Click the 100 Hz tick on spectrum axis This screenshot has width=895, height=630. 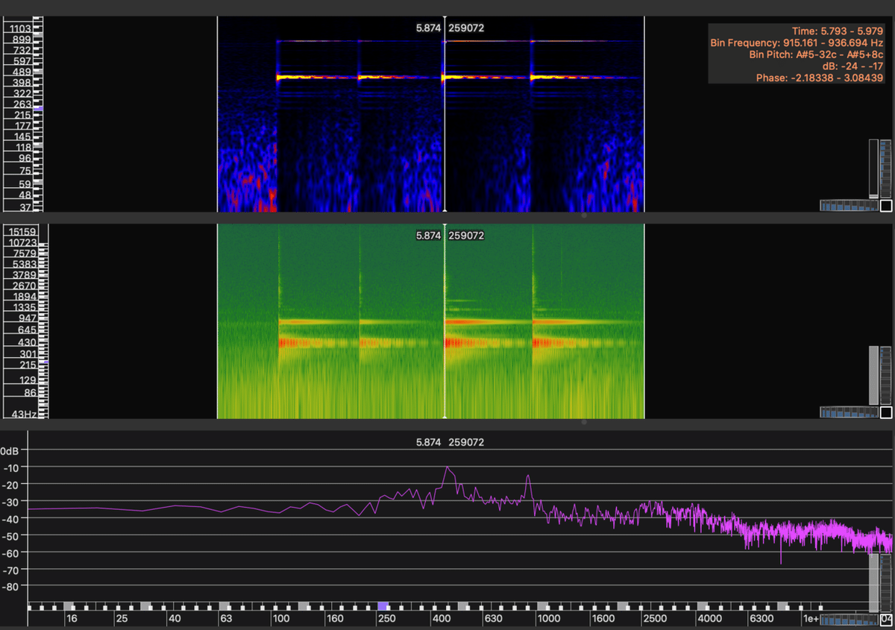(x=281, y=619)
